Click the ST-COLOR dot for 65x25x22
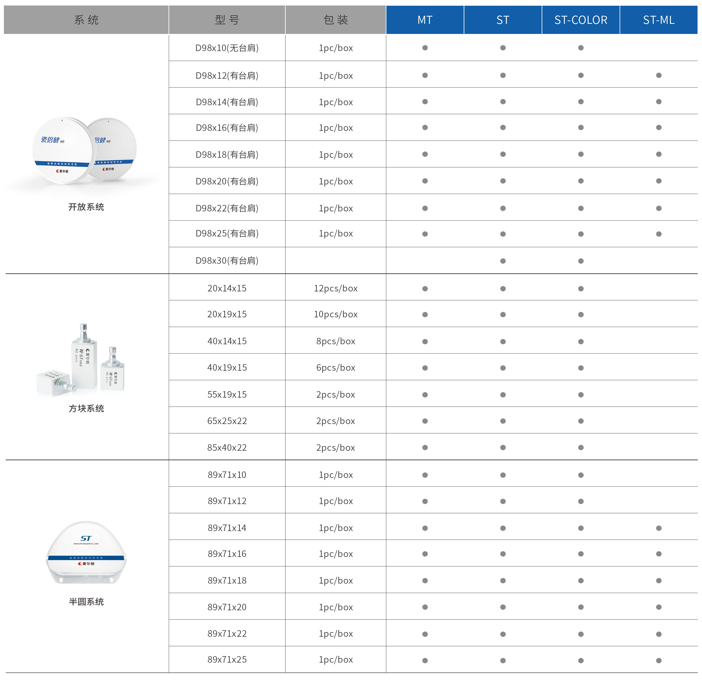This screenshot has width=702, height=681. tap(581, 421)
